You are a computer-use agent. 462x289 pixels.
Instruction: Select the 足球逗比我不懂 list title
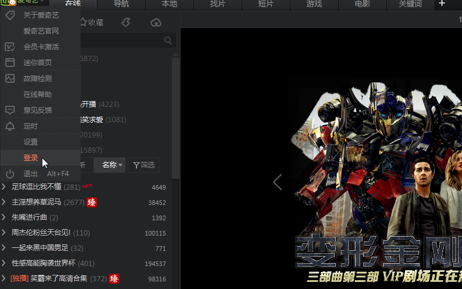tap(36, 187)
